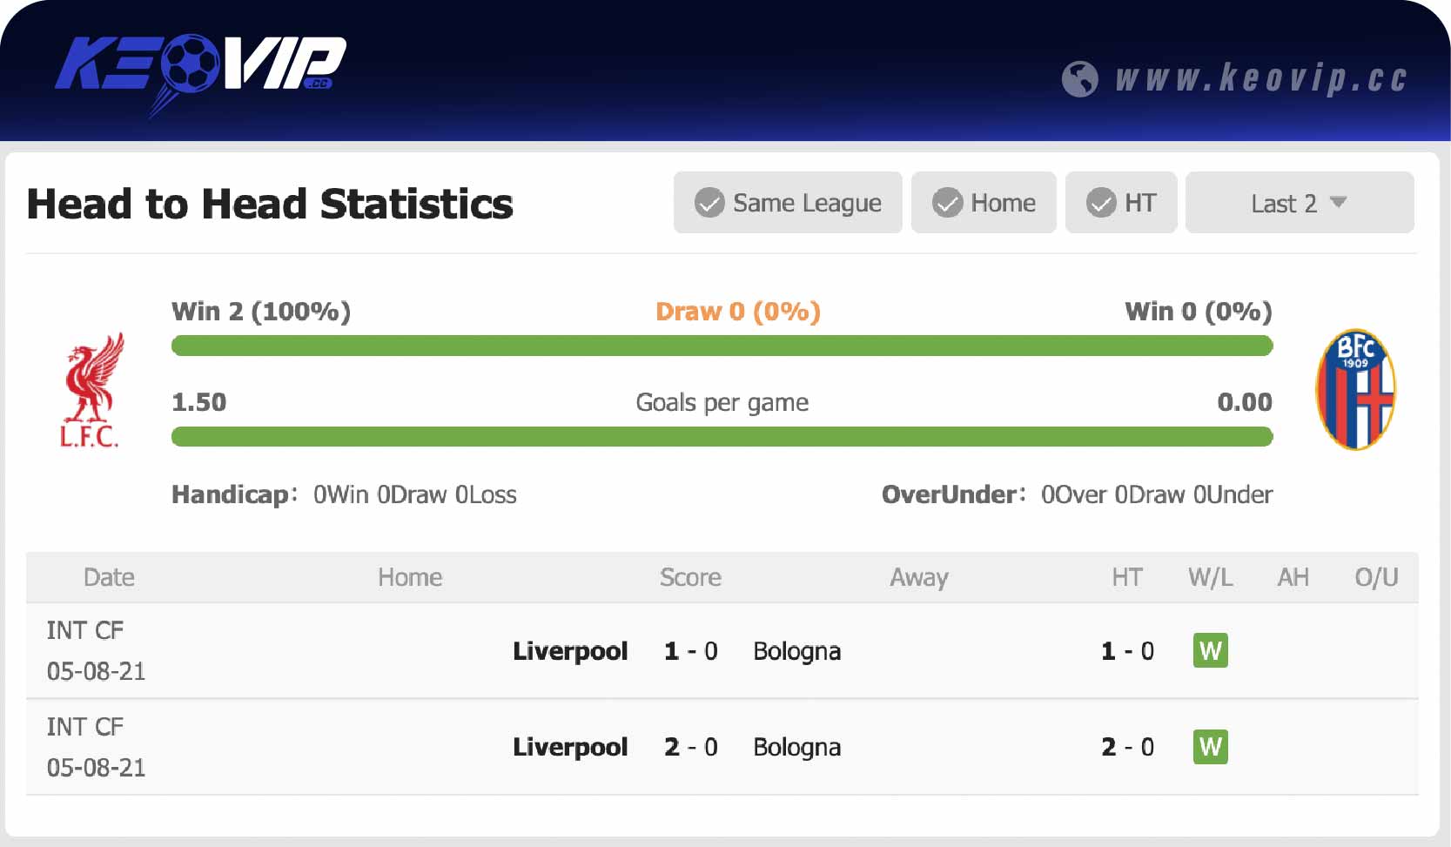1451x847 pixels.
Task: Click the O/U column header
Action: click(1378, 577)
